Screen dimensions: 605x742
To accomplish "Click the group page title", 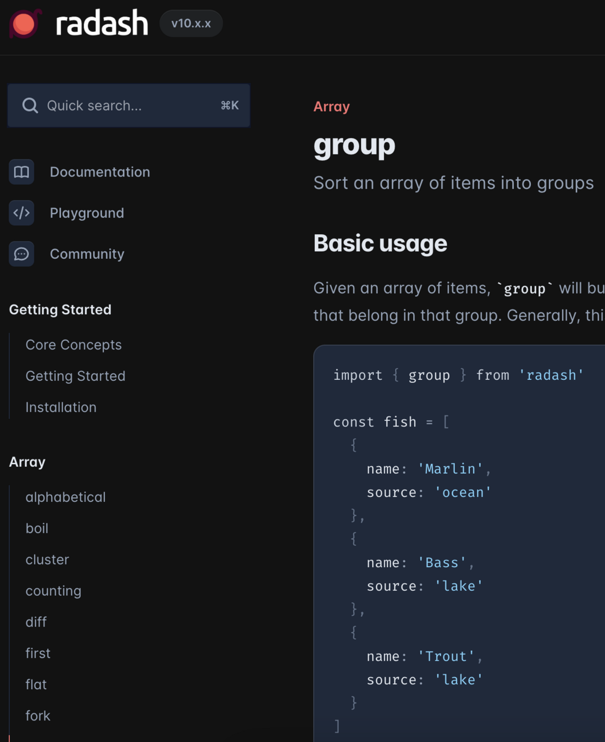I will 354,146.
